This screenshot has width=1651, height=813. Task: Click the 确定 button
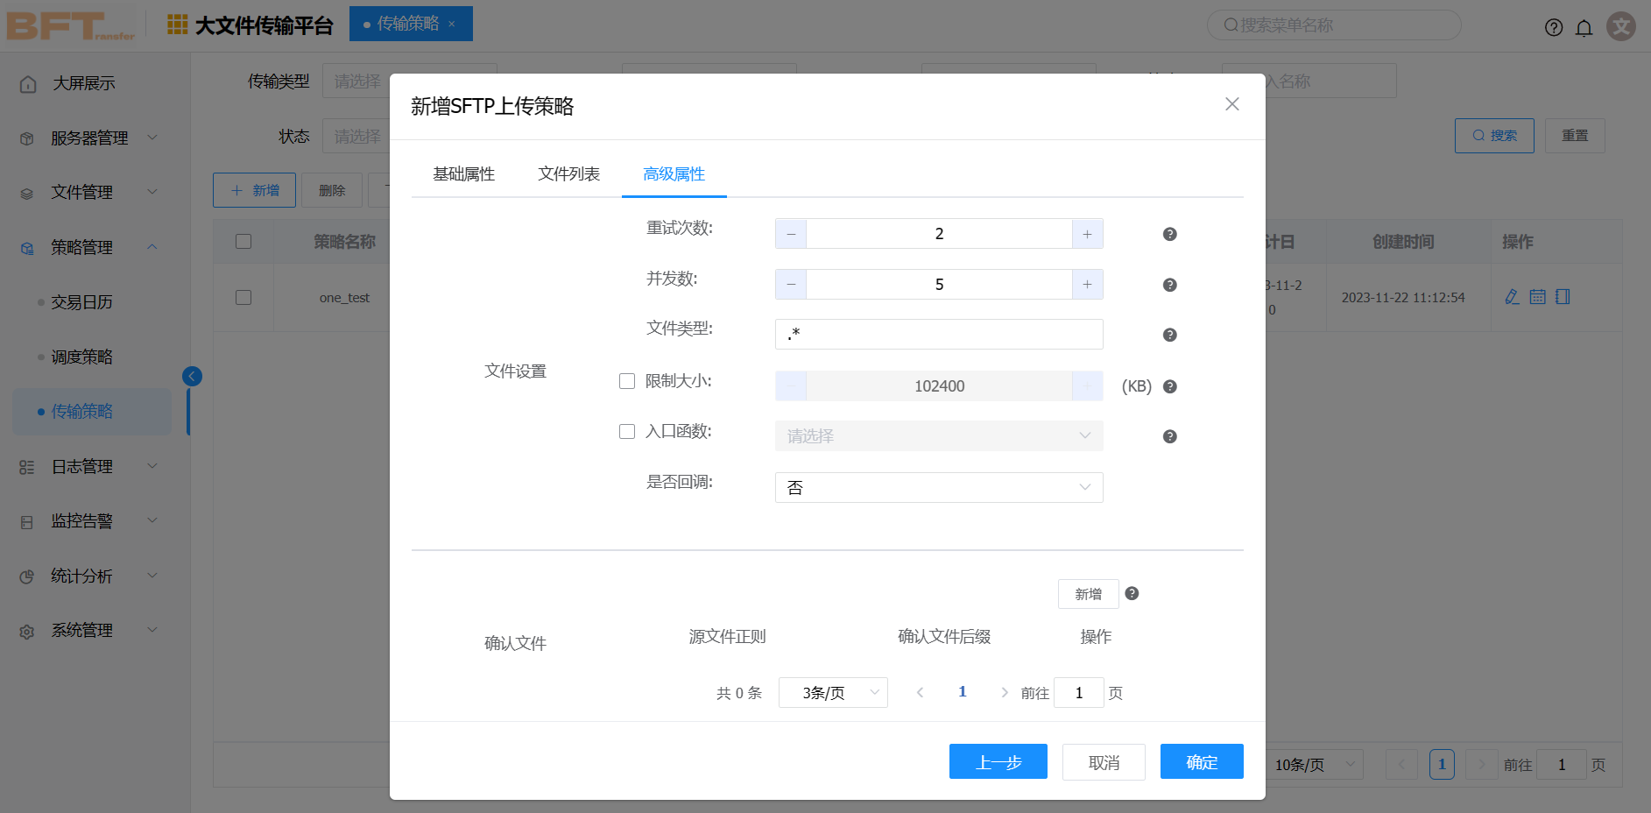[1201, 762]
